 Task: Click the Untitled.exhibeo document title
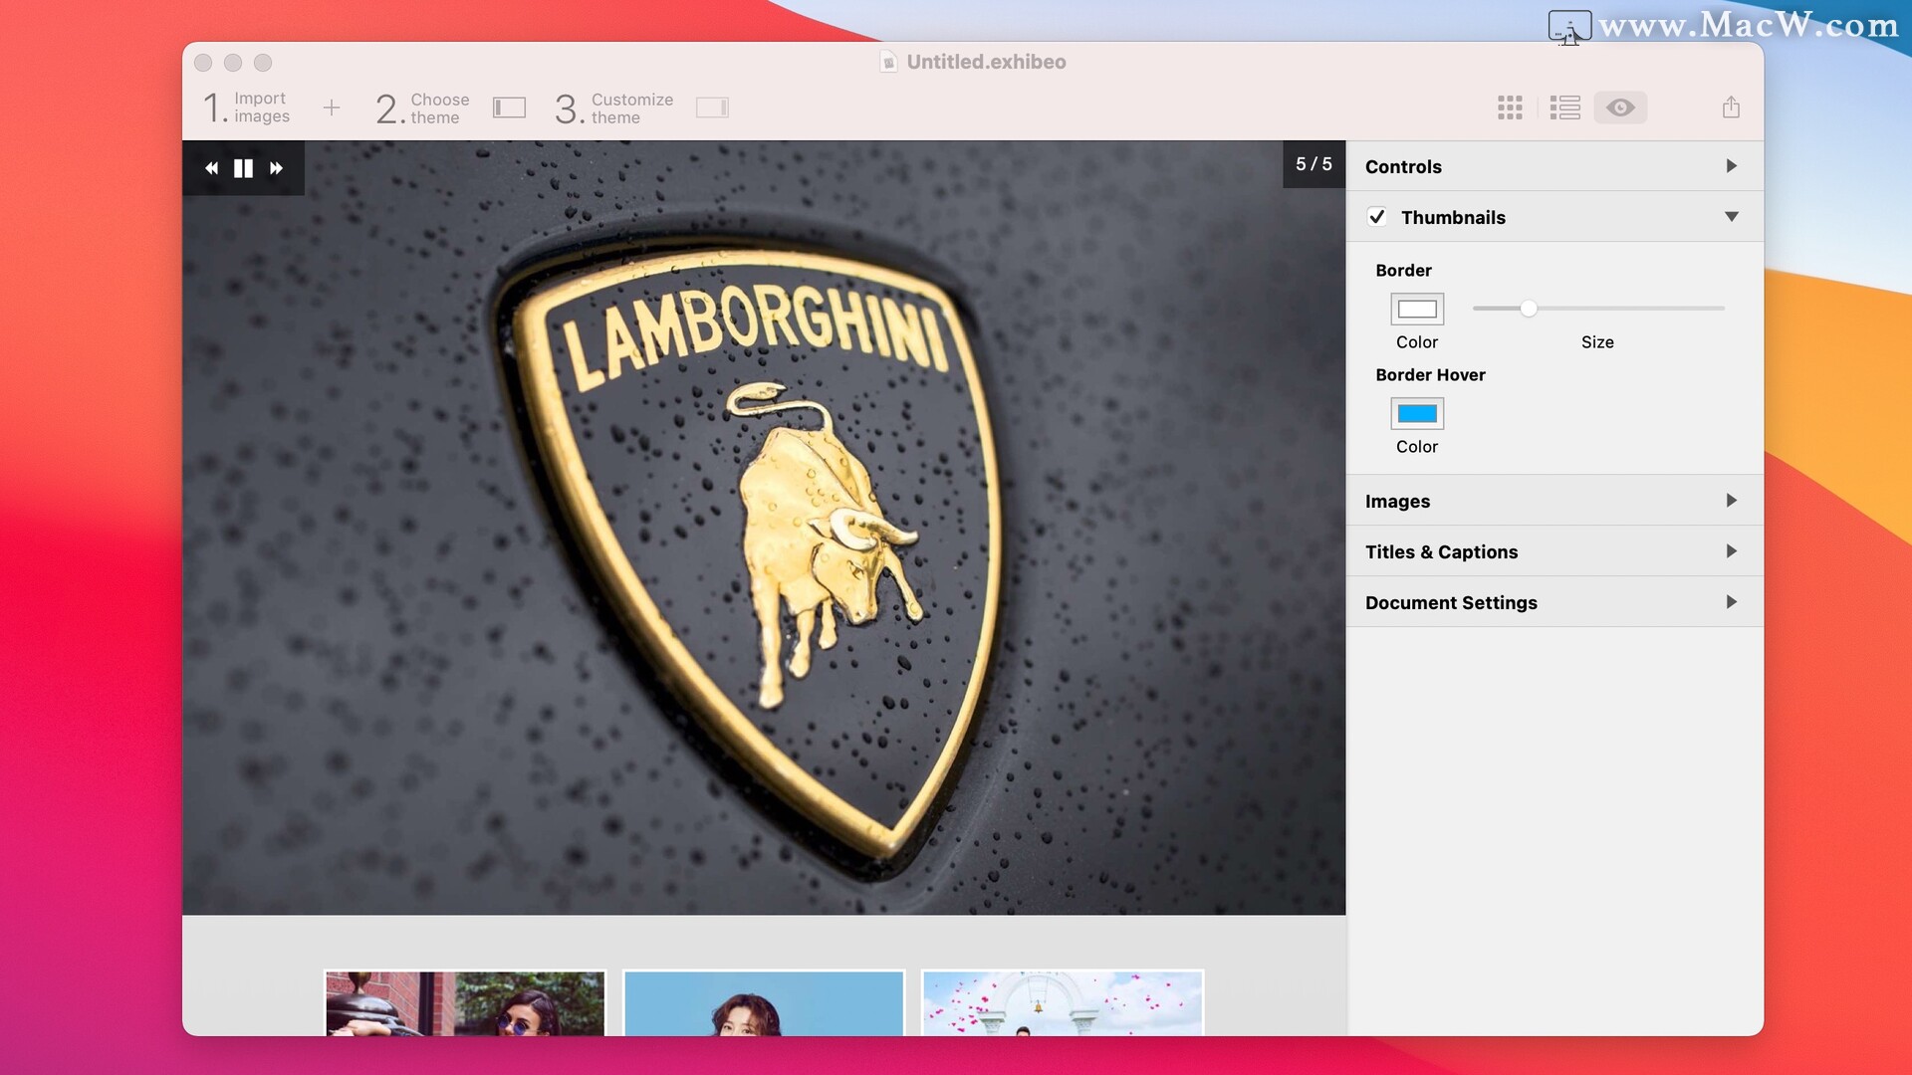coord(986,62)
